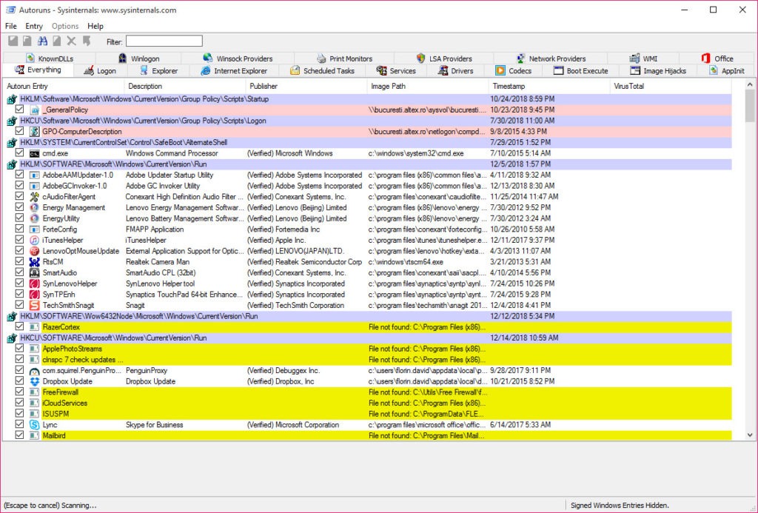Uncheck the Mailbird entry checkbox
The height and width of the screenshot is (513, 758).
click(19, 435)
